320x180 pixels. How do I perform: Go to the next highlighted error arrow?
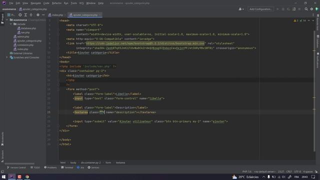313,20
